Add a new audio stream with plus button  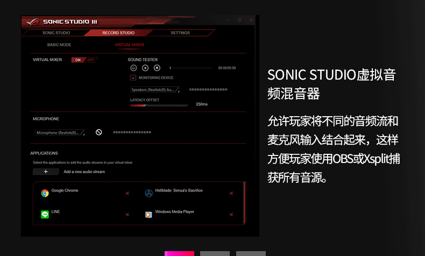pos(46,172)
